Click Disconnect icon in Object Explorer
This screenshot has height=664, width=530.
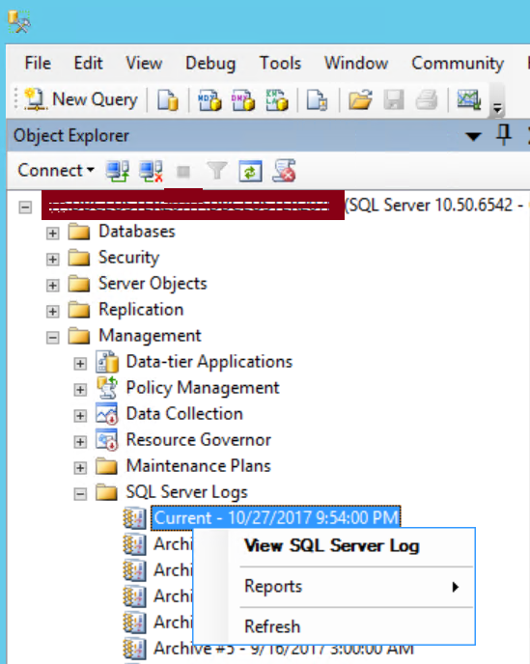152,171
